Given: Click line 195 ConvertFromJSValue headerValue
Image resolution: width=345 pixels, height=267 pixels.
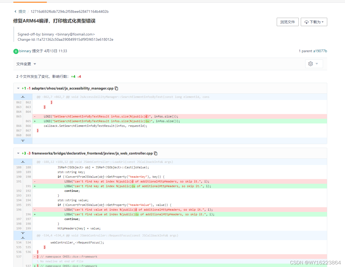Looking at the screenshot, I should tap(115, 205).
